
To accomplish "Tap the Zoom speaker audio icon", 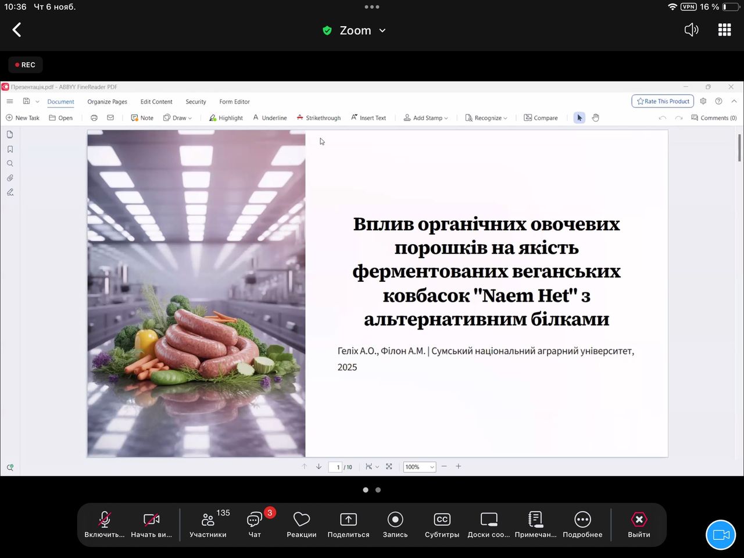I will click(x=691, y=30).
